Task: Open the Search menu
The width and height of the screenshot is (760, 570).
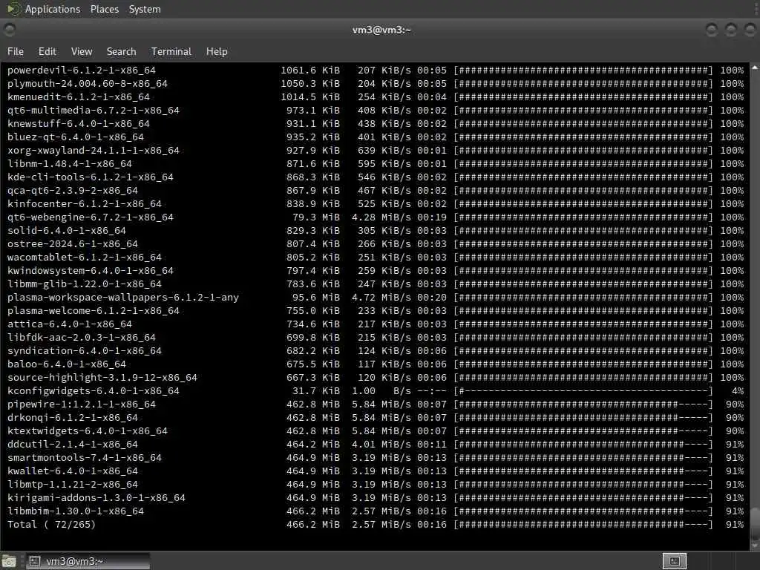Action: [121, 51]
